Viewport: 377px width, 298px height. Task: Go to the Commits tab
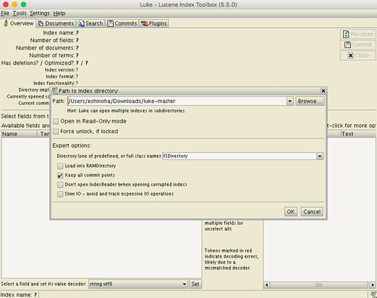(122, 23)
